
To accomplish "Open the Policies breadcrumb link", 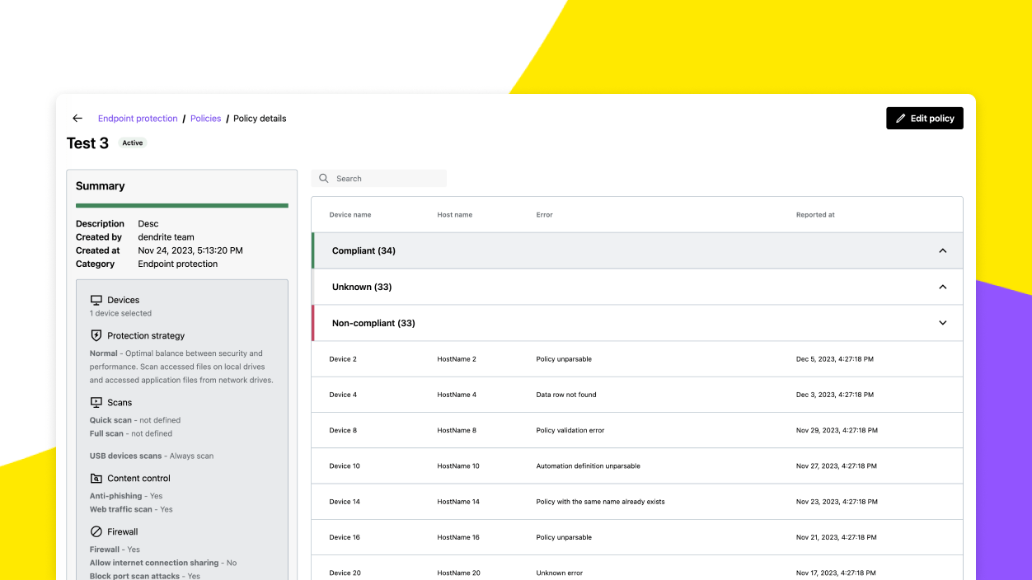I will [205, 118].
